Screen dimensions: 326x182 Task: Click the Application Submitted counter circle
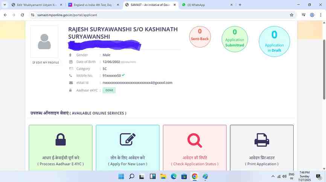[x=235, y=39]
